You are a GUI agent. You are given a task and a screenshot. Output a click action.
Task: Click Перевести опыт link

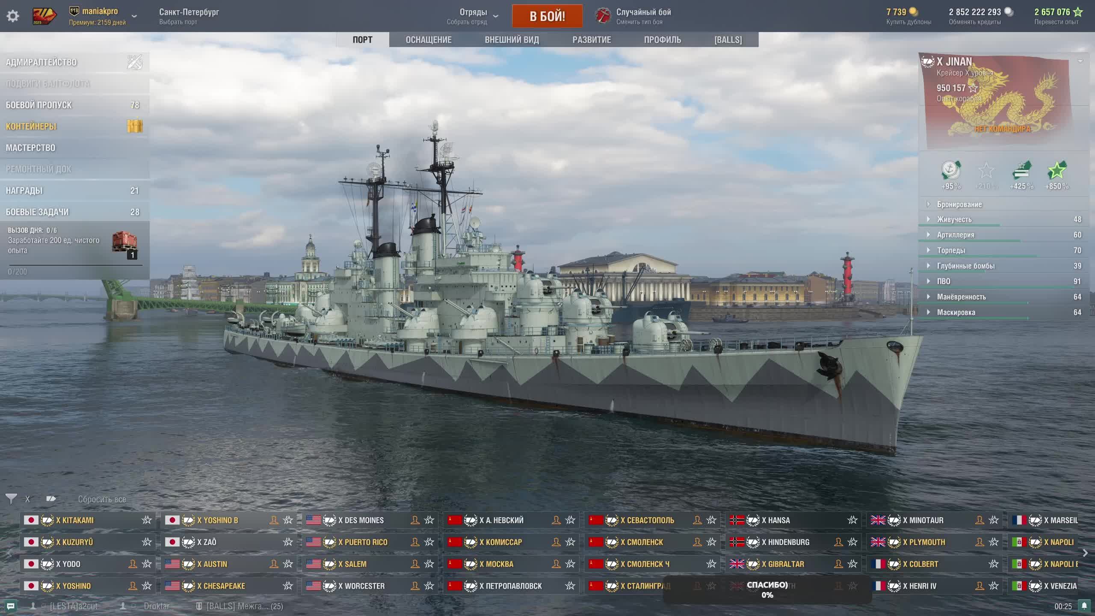click(x=1056, y=22)
